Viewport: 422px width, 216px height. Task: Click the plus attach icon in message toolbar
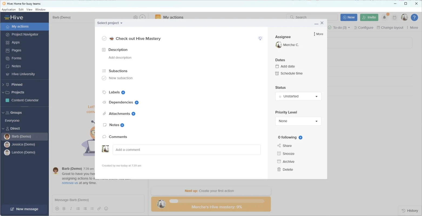(x=57, y=208)
